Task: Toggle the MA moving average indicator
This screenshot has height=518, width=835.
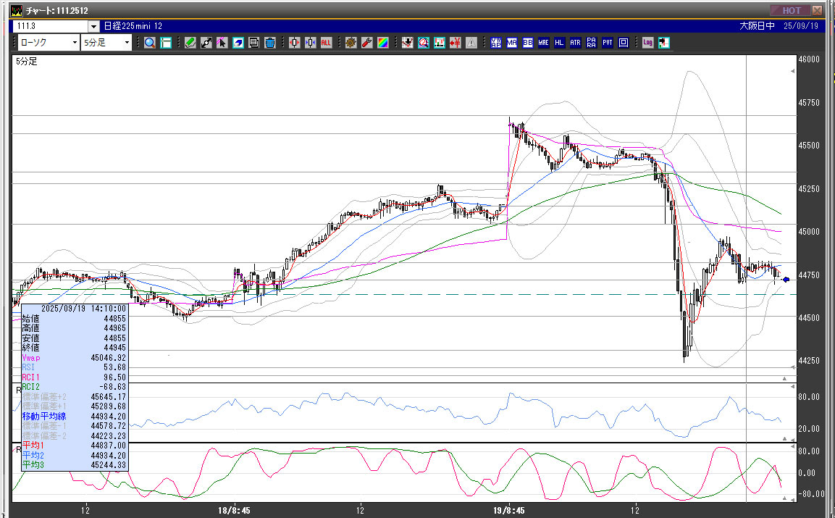Action: pos(512,43)
